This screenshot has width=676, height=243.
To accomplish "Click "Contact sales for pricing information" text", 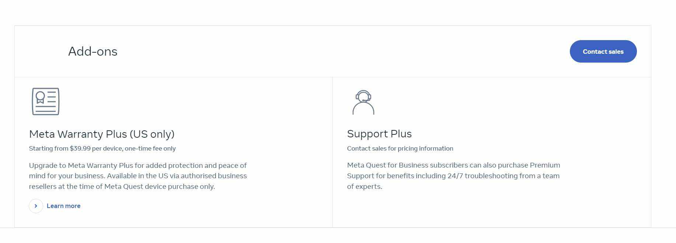I will 400,149.
